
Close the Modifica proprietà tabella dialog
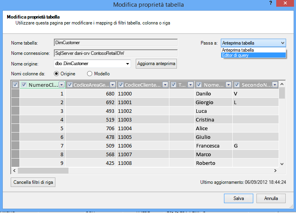point(285,3)
